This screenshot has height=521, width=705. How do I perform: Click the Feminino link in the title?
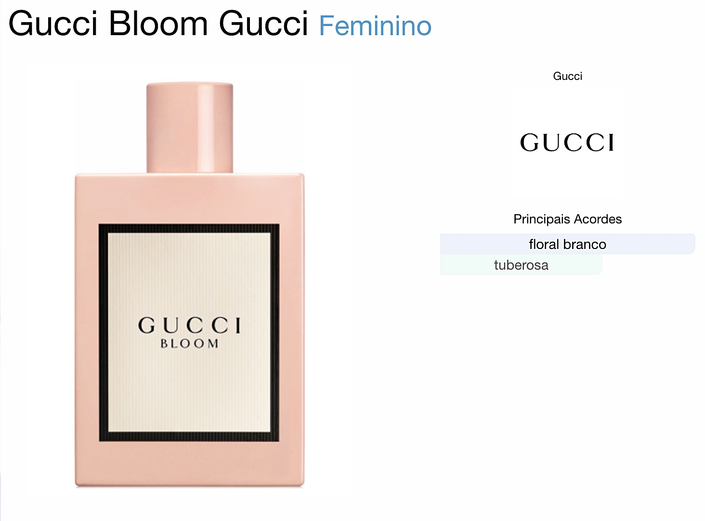coord(375,26)
